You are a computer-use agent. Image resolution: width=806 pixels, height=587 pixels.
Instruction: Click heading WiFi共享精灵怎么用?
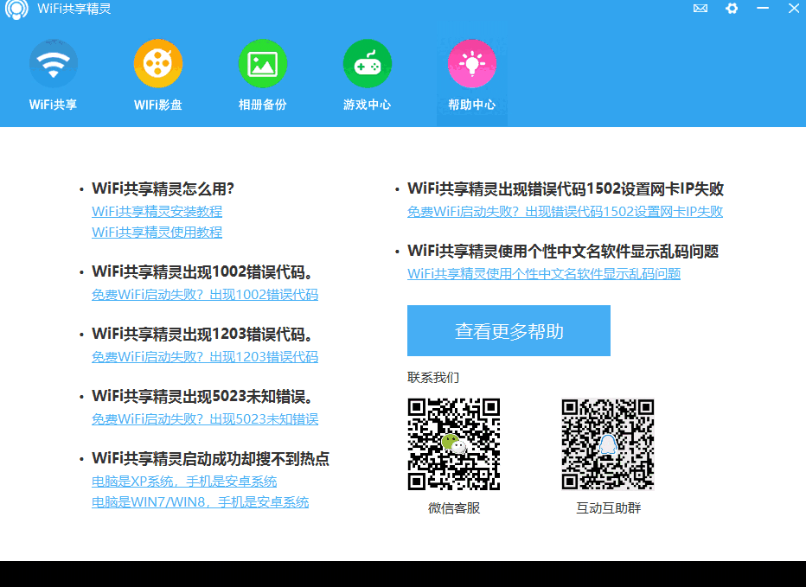(x=163, y=188)
